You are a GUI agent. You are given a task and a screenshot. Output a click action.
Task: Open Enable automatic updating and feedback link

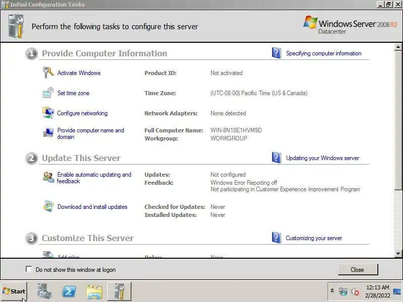tap(94, 178)
